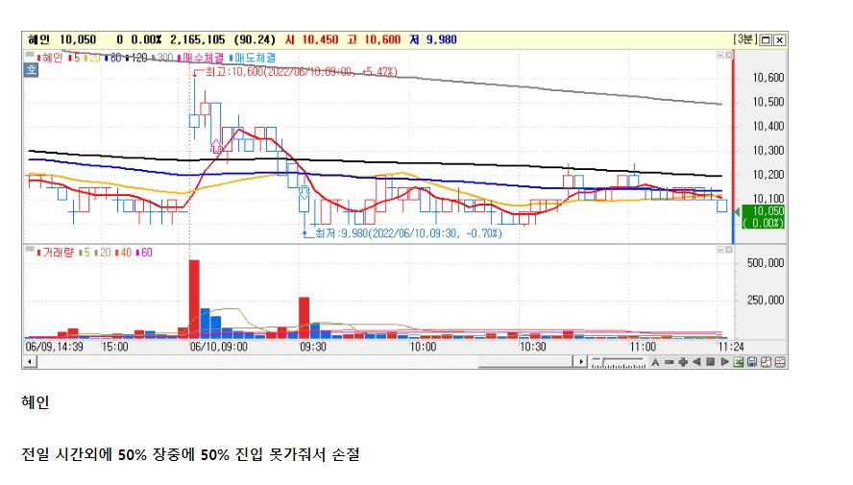Click the '호' order book icon
The image size is (853, 485).
click(31, 69)
